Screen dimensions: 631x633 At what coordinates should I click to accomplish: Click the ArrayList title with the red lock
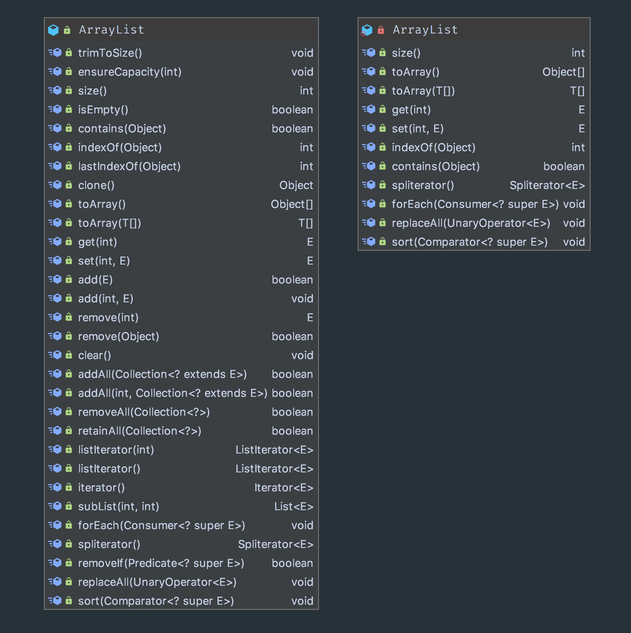425,30
